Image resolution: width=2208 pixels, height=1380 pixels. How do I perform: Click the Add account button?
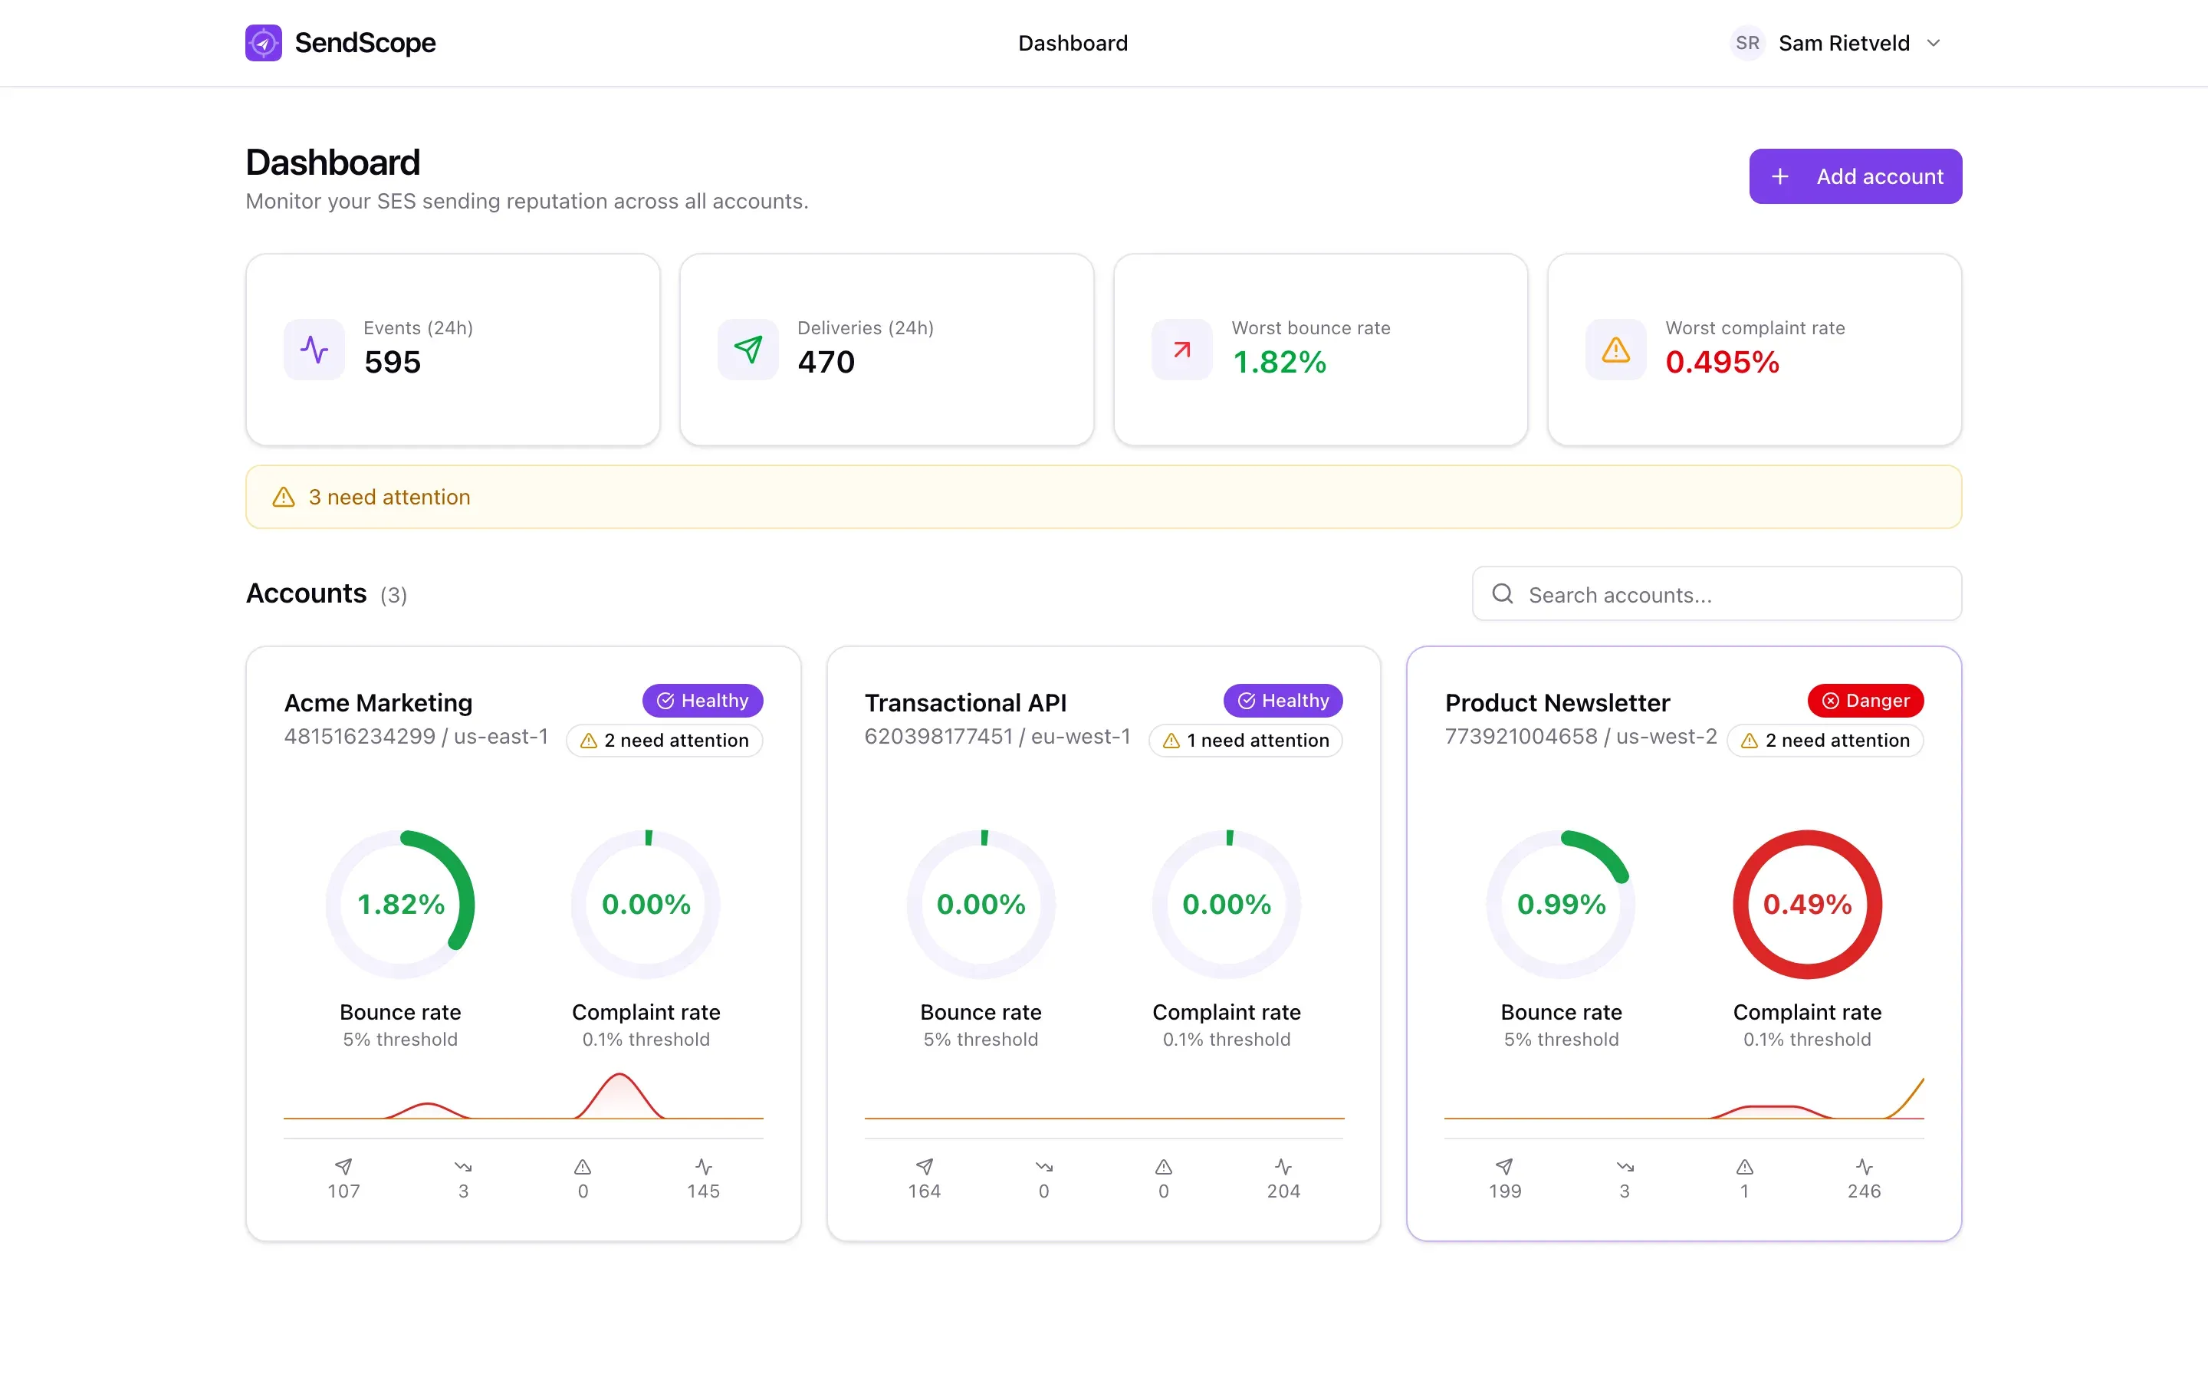[1855, 176]
